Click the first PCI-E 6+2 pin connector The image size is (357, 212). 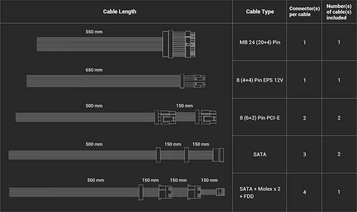click(x=165, y=117)
